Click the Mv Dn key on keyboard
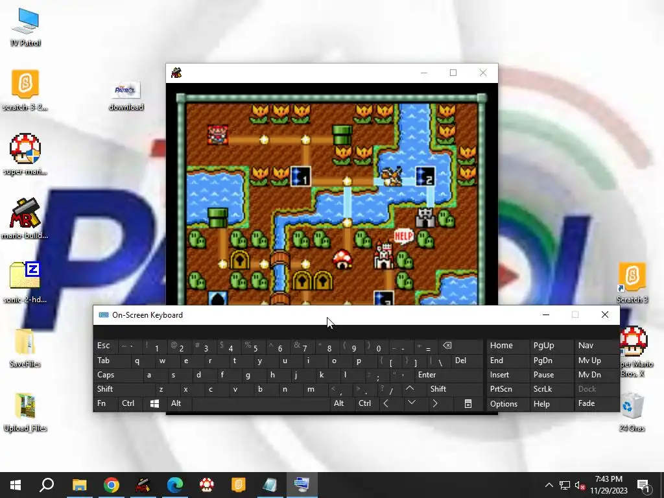Image resolution: width=664 pixels, height=498 pixels. click(597, 375)
